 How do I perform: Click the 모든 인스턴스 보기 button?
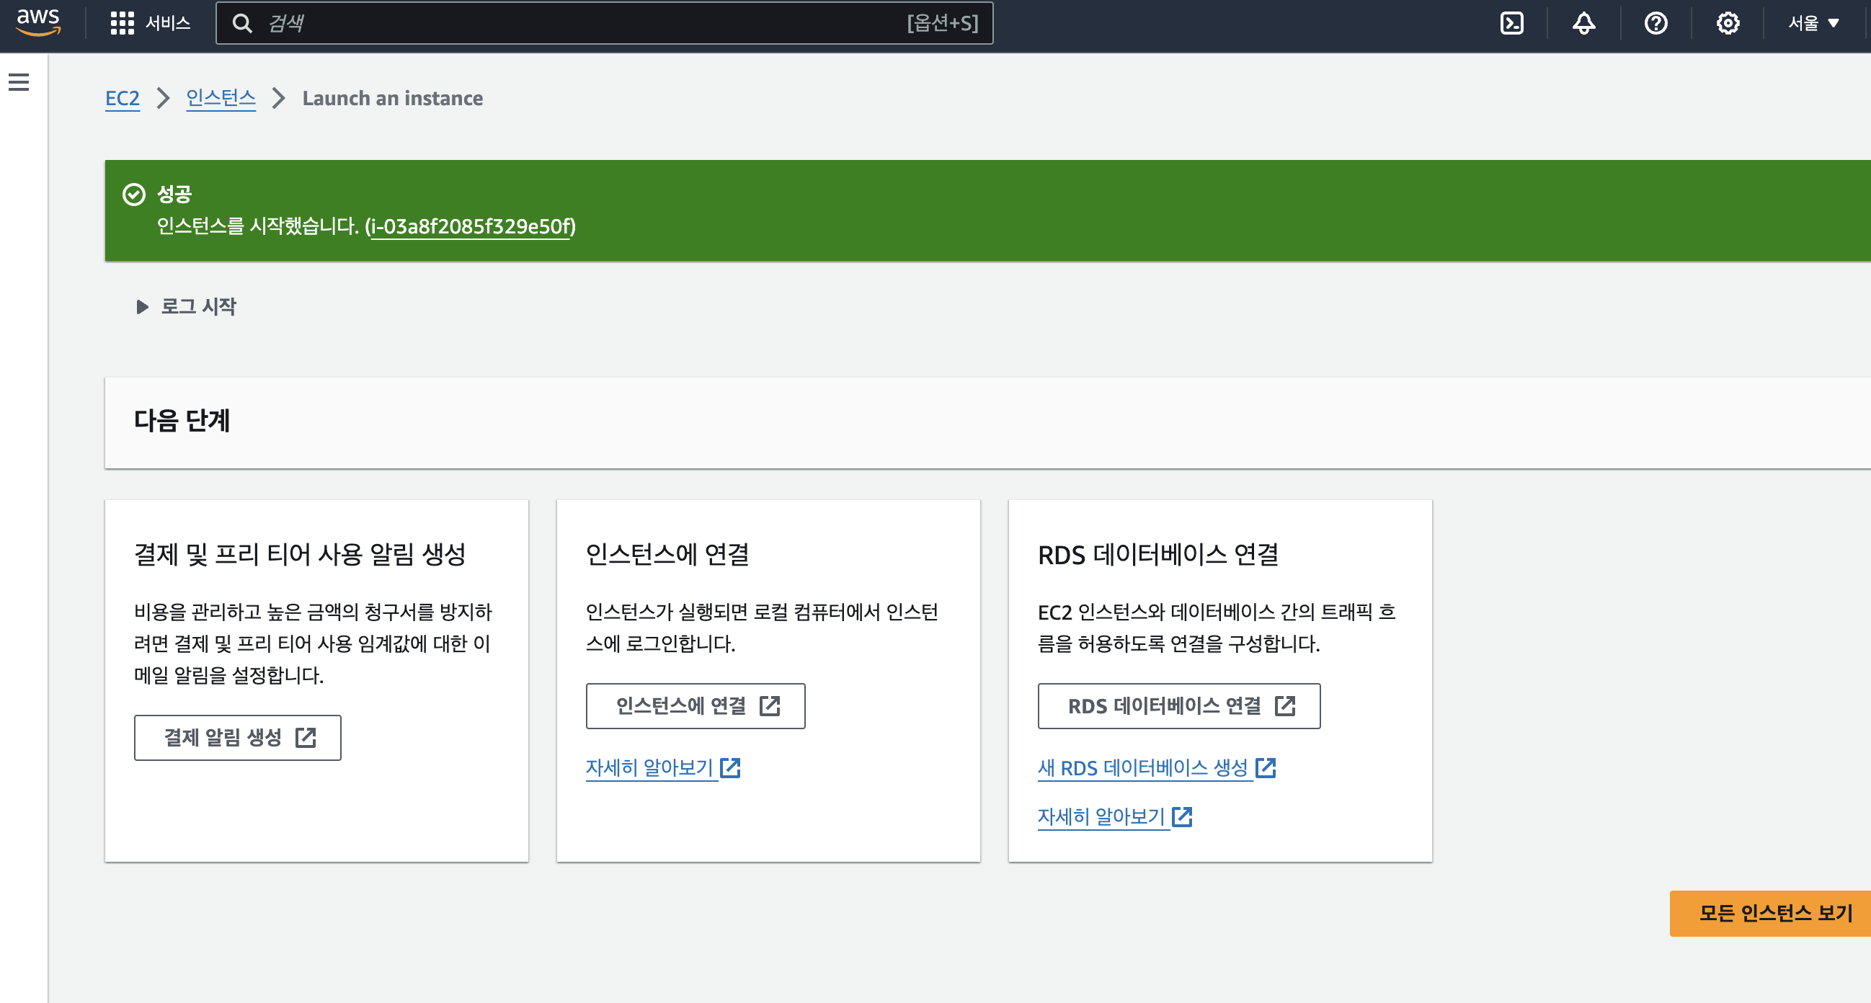[1774, 913]
